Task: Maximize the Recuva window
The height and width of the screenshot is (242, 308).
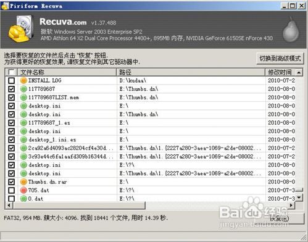Action: click(293, 6)
